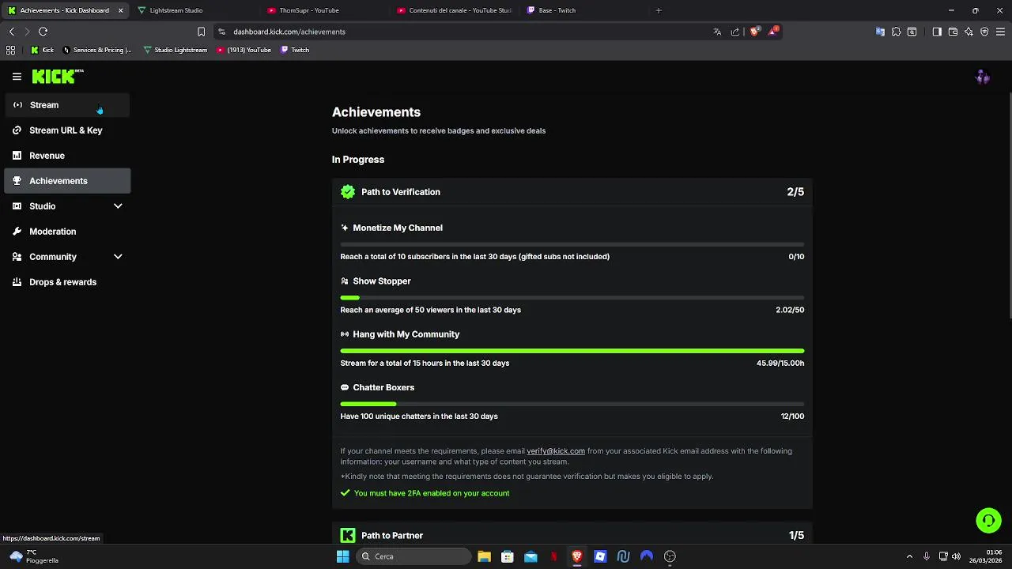The height and width of the screenshot is (569, 1012).
Task: Expand the Community submenu chevron
Action: pyautogui.click(x=118, y=257)
